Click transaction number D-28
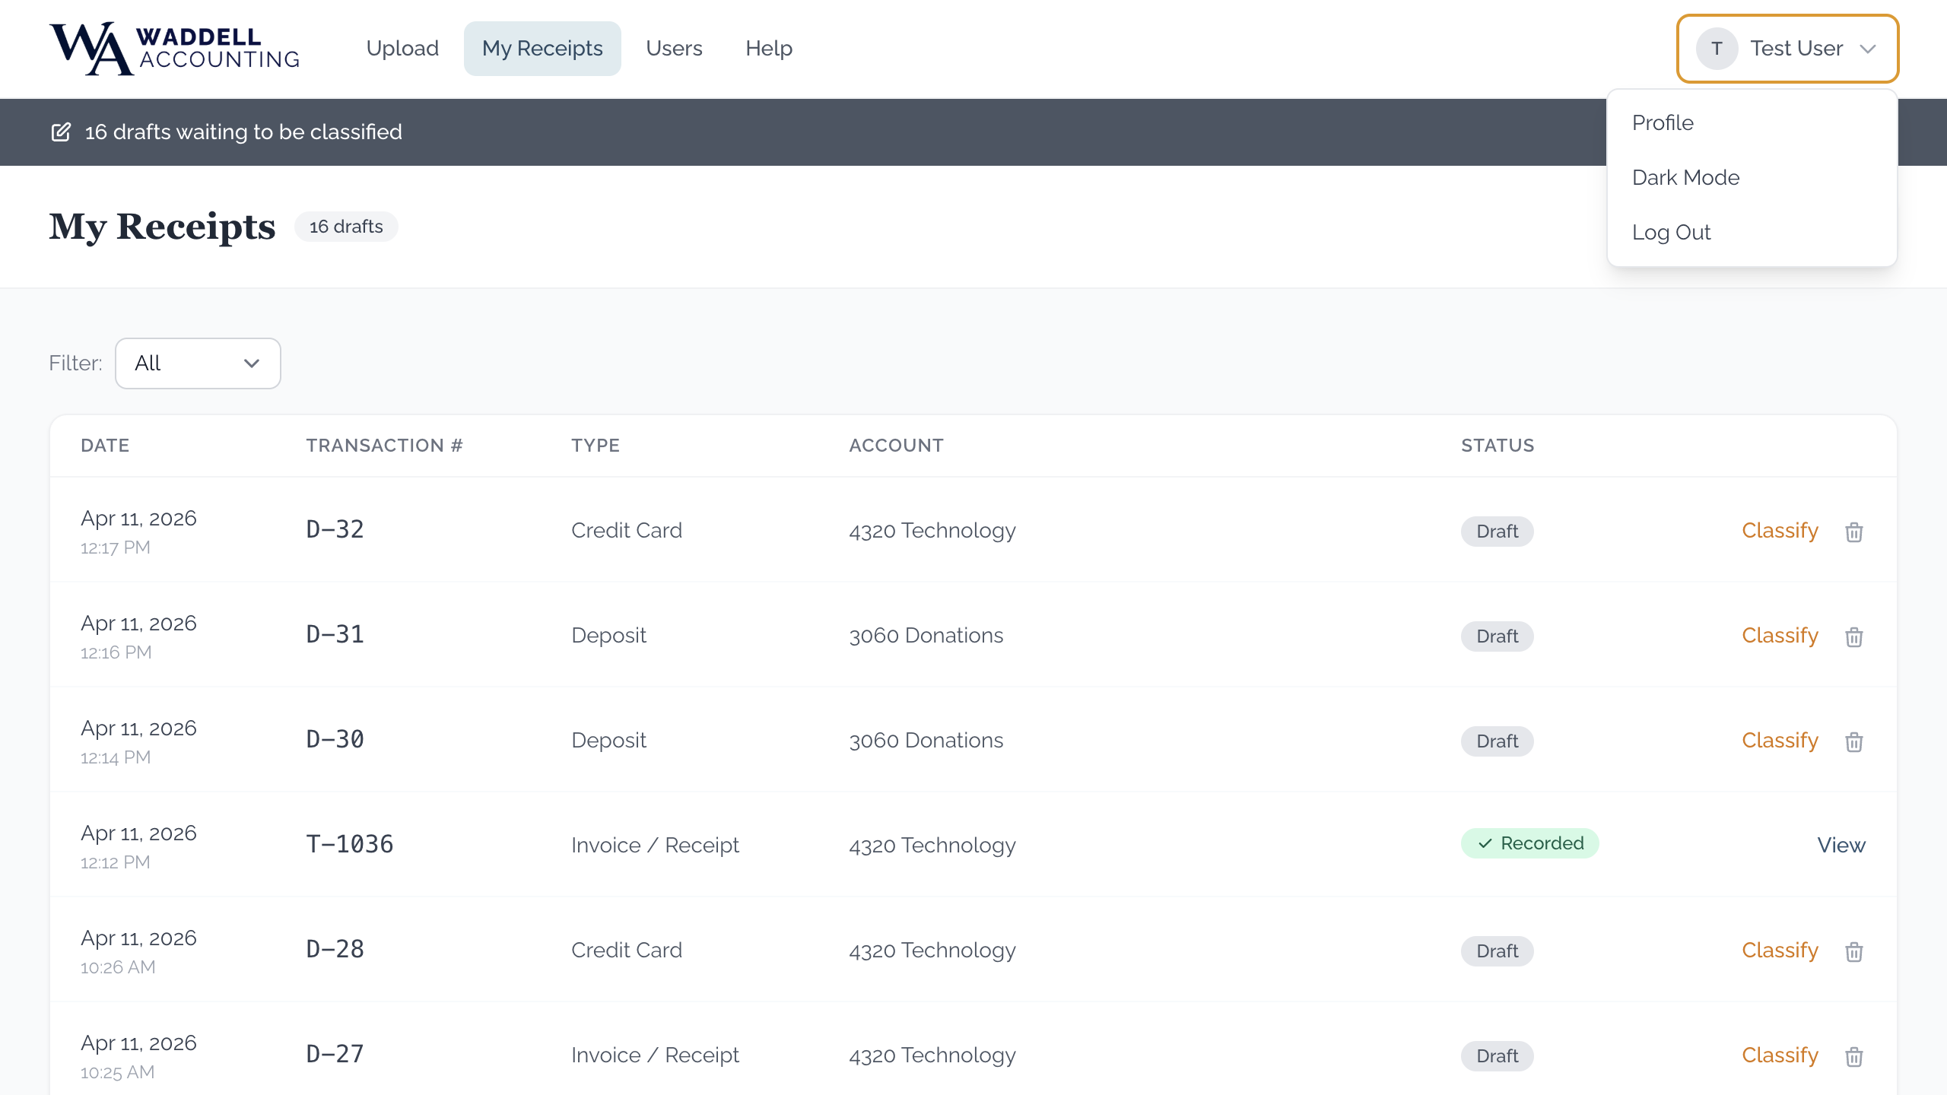The image size is (1947, 1095). (x=335, y=950)
